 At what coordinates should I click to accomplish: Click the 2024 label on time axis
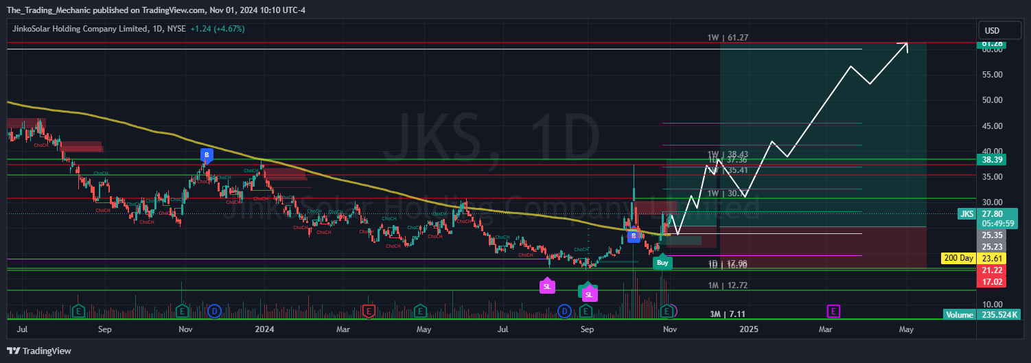(264, 329)
